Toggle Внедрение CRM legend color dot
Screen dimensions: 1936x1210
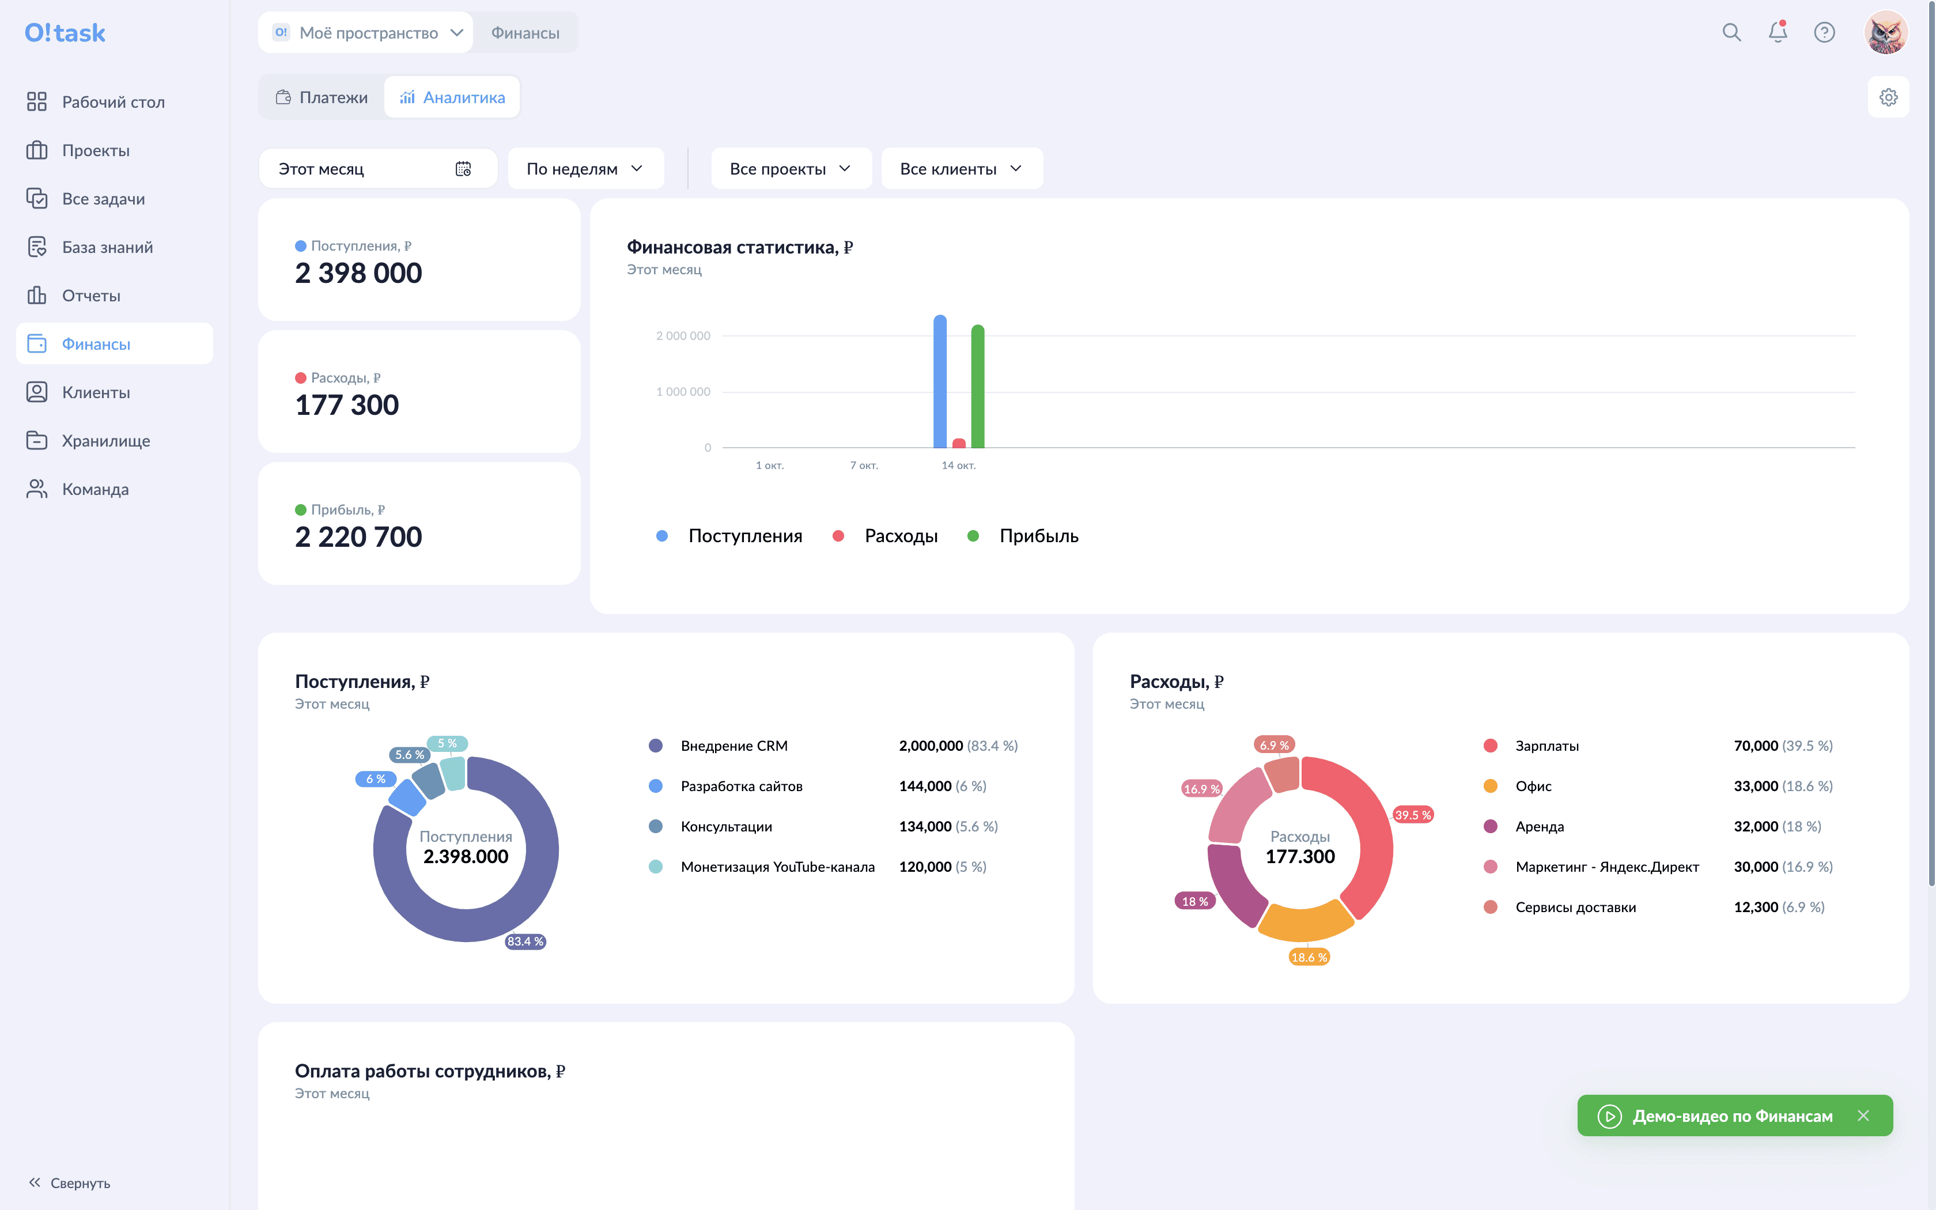click(655, 746)
